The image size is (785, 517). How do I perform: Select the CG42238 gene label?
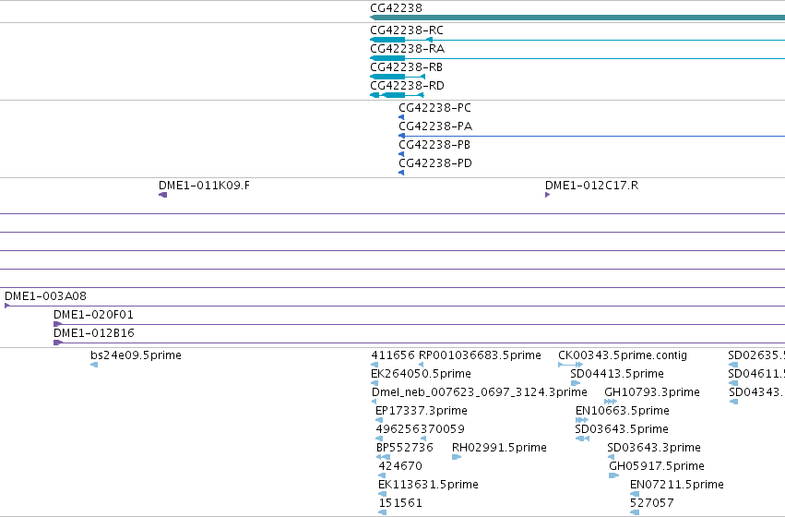click(396, 8)
